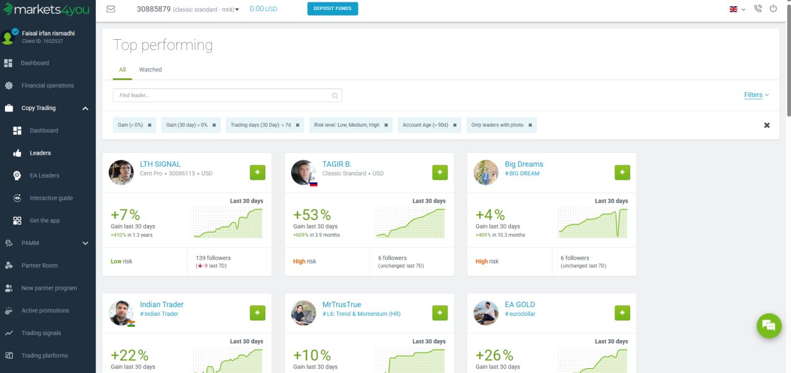Click the Deposit Funds button
Viewport: 791px width, 373px height.
click(332, 9)
